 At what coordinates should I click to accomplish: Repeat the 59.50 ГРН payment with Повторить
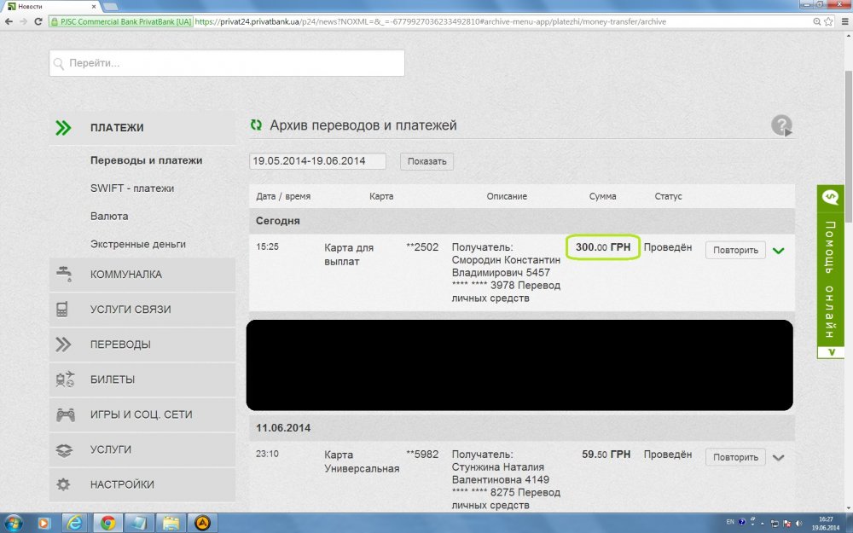click(x=735, y=457)
